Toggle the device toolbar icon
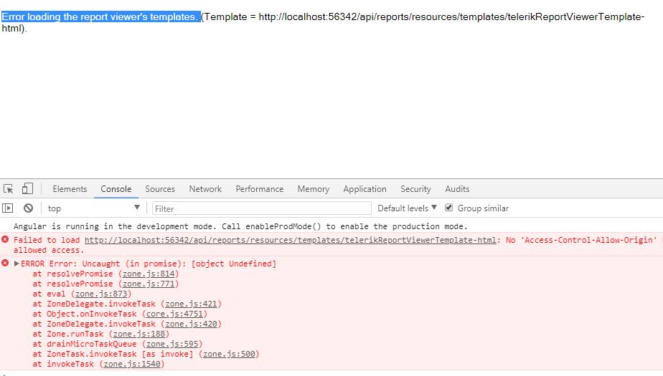The image size is (663, 376). click(x=27, y=189)
